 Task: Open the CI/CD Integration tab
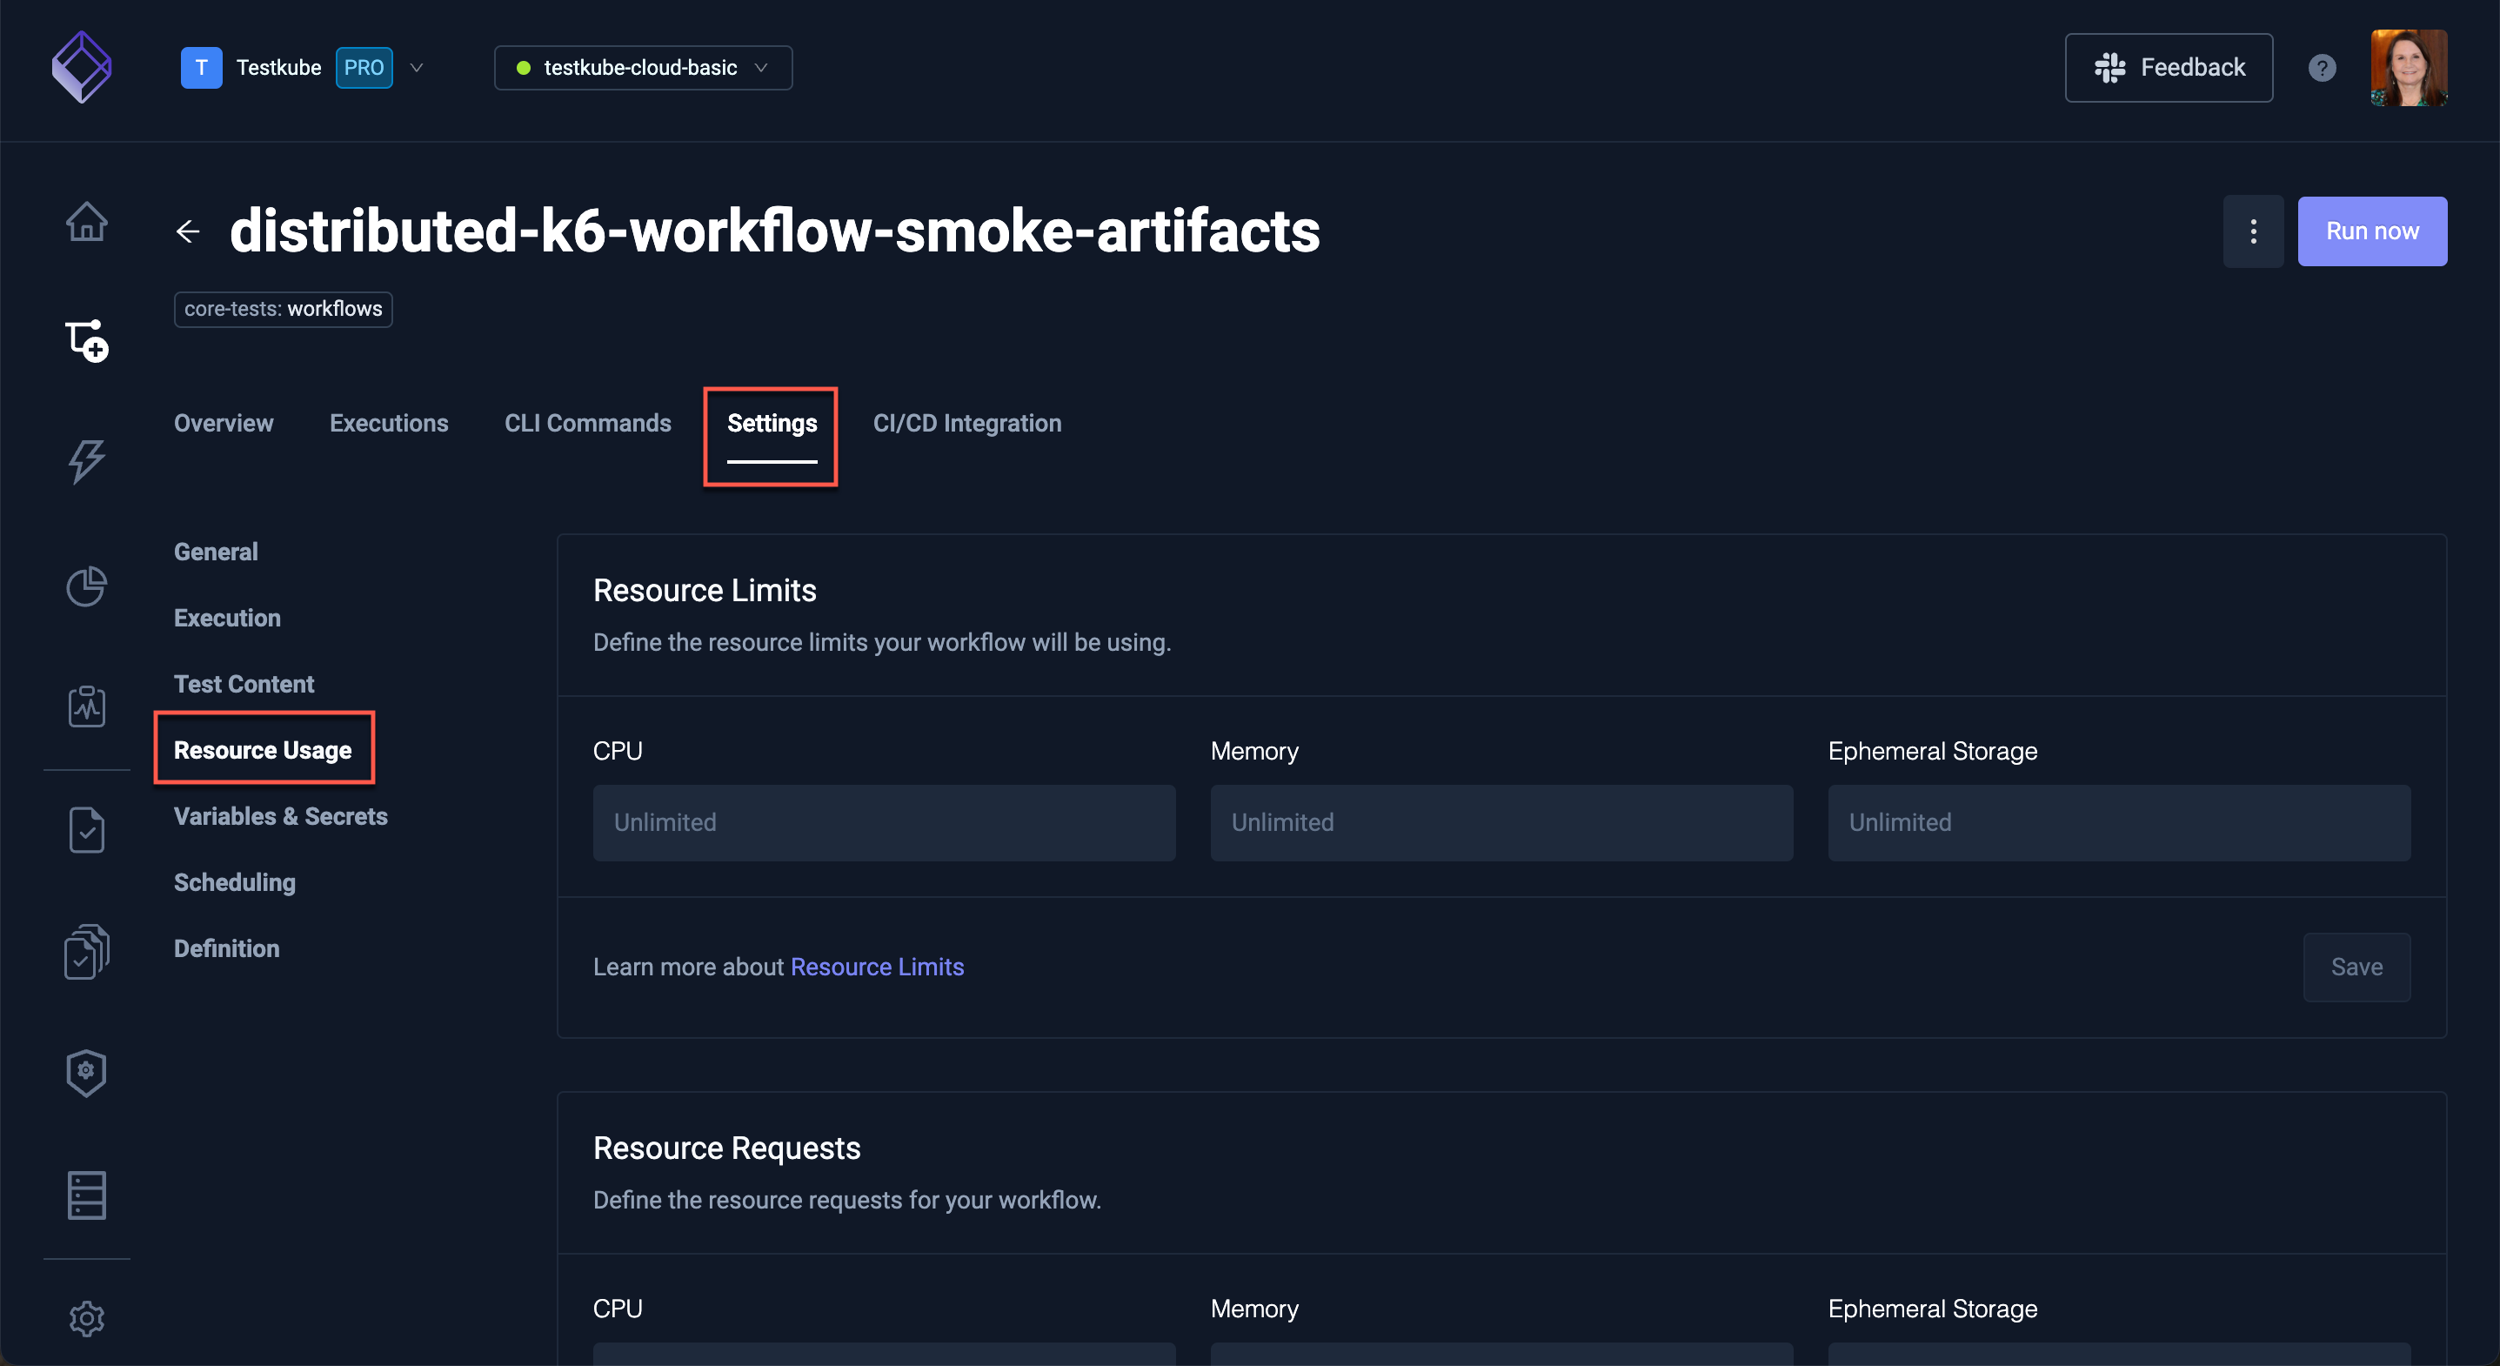pos(967,422)
